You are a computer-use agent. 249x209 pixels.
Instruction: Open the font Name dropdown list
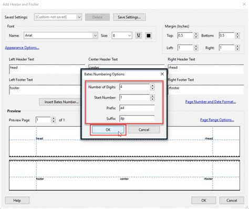tap(95, 36)
